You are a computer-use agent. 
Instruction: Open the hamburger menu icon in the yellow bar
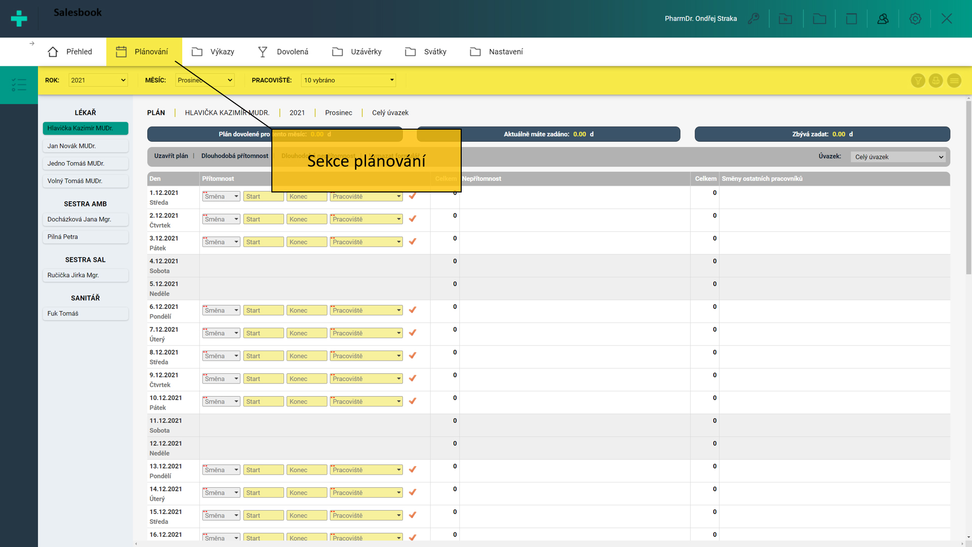click(954, 81)
